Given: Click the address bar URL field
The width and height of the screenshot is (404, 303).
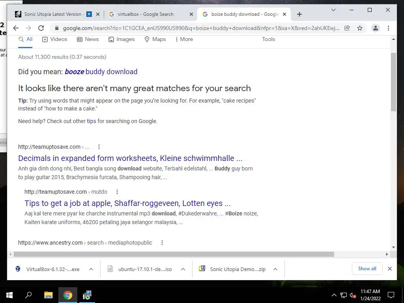Looking at the screenshot, I should (201, 28).
